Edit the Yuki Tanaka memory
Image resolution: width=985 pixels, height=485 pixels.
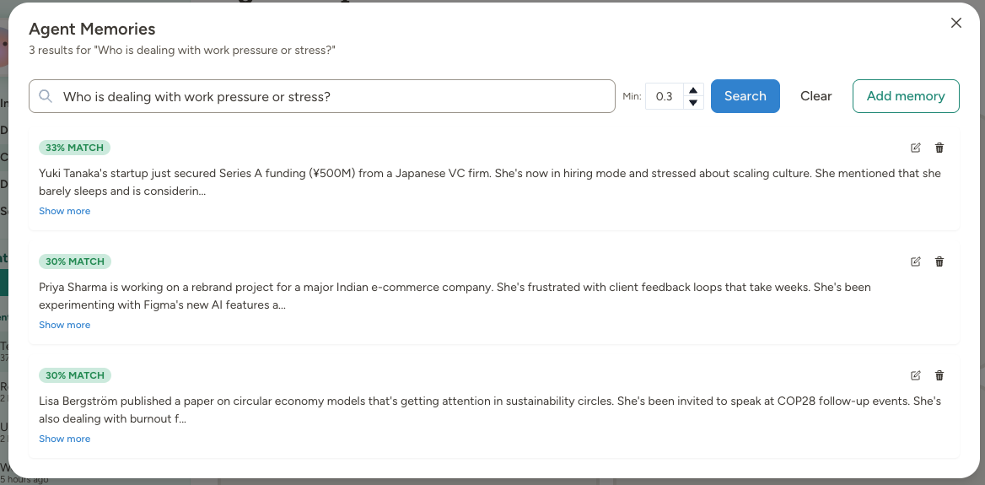point(915,148)
